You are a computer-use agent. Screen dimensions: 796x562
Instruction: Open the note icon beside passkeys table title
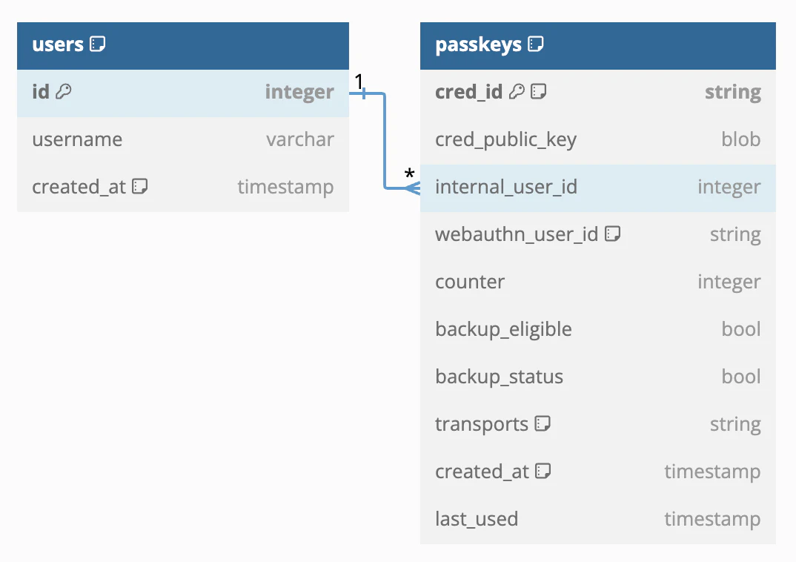tap(536, 44)
